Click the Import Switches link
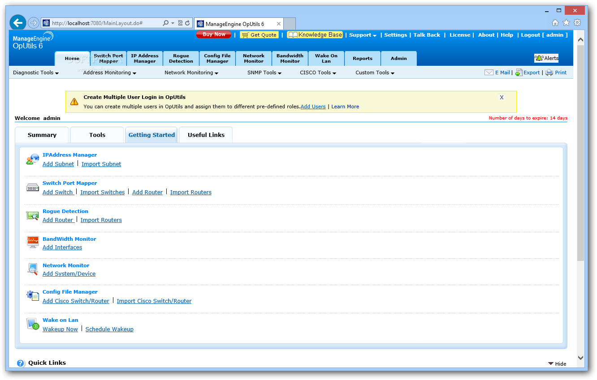This screenshot has height=380, width=597. tap(103, 192)
